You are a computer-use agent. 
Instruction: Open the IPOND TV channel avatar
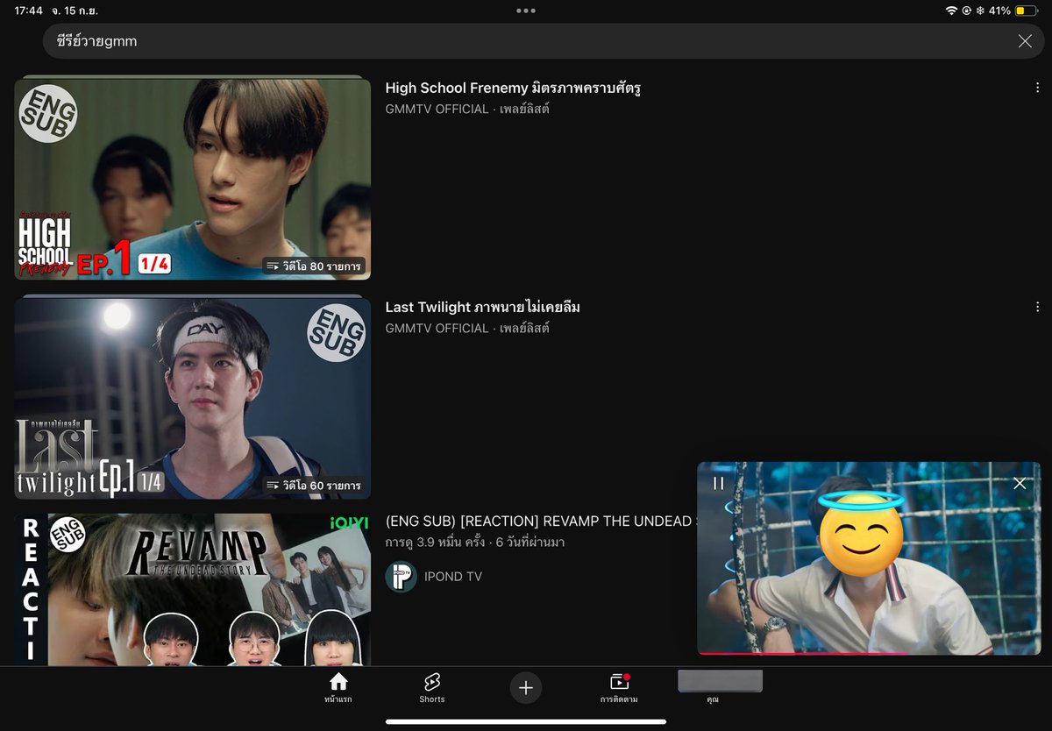401,576
